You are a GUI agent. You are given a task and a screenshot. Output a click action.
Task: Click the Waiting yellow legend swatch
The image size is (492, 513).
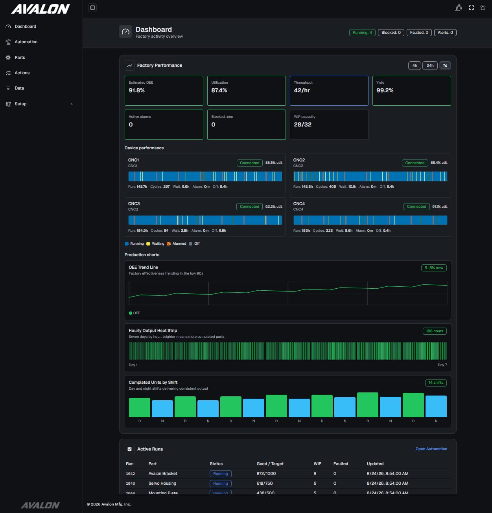tap(148, 244)
